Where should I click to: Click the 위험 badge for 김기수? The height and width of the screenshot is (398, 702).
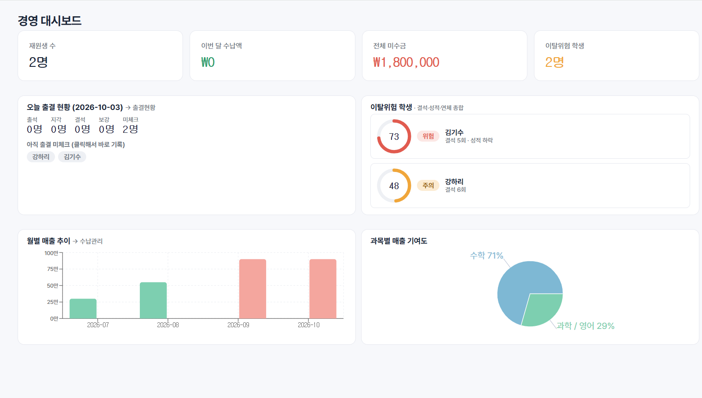click(428, 136)
